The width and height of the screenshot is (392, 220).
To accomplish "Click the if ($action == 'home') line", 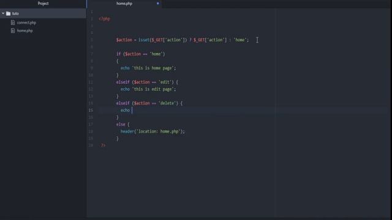I will pyautogui.click(x=140, y=54).
